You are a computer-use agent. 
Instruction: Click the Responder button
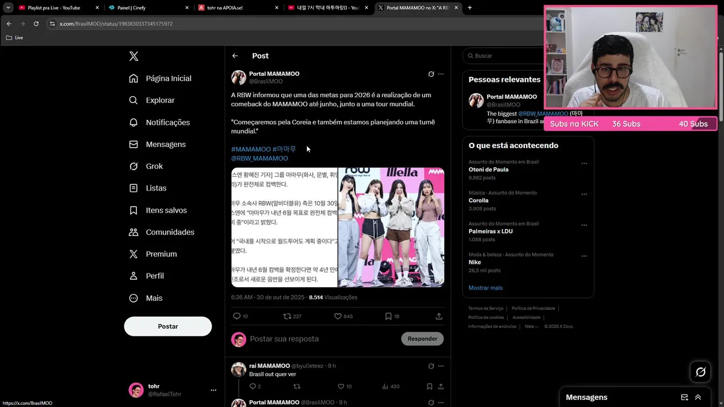pyautogui.click(x=423, y=339)
